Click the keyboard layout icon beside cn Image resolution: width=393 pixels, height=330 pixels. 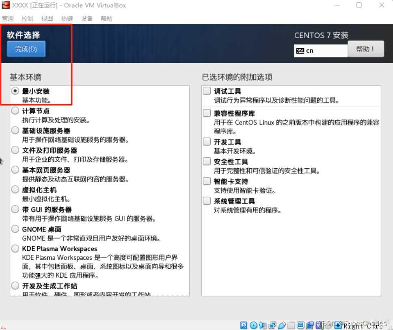300,51
